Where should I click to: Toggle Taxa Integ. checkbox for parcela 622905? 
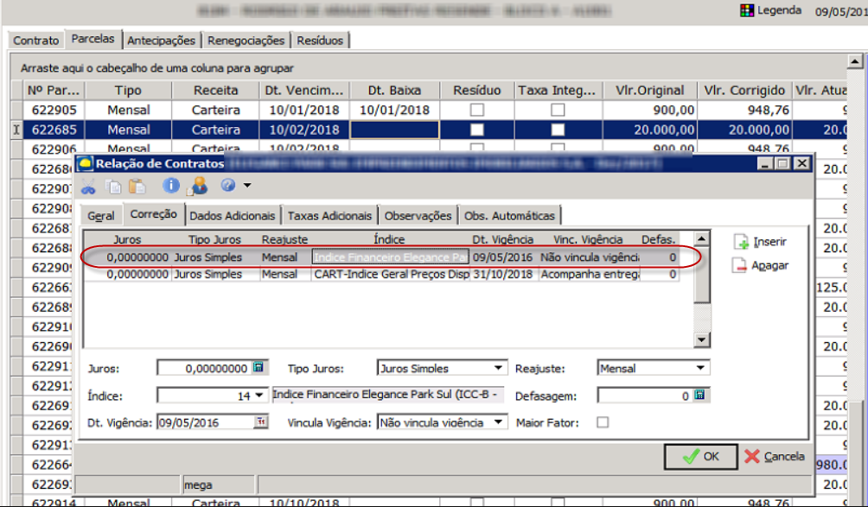[558, 110]
